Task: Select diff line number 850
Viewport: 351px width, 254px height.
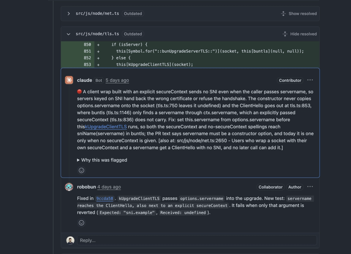Action: pos(87,45)
